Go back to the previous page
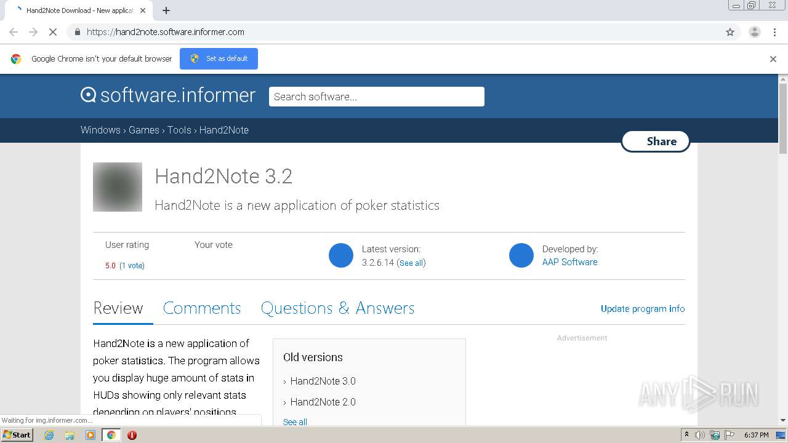Viewport: 788px width, 443px height. [x=14, y=32]
